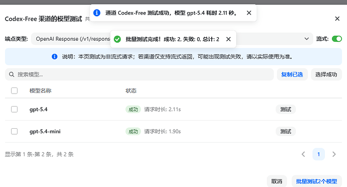
Task: Click the search magnifier icon
Action: coord(12,74)
